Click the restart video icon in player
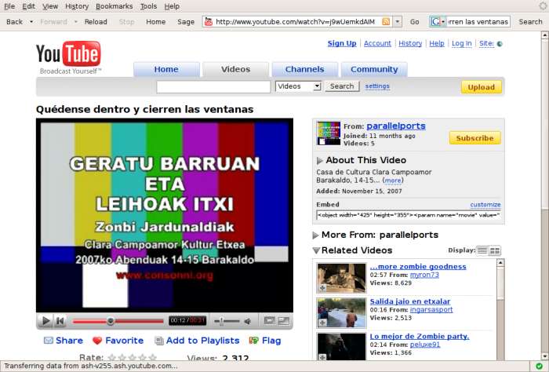549x372 pixels. tap(60, 321)
